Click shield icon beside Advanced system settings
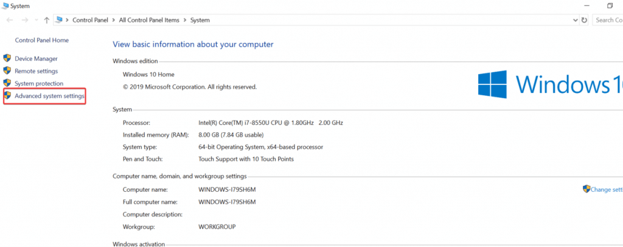 coord(7,95)
